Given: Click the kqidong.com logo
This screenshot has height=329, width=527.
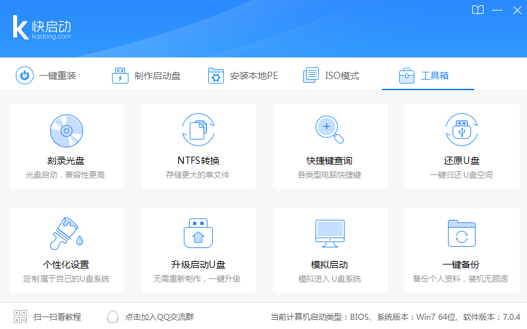Looking at the screenshot, I should tap(42, 28).
